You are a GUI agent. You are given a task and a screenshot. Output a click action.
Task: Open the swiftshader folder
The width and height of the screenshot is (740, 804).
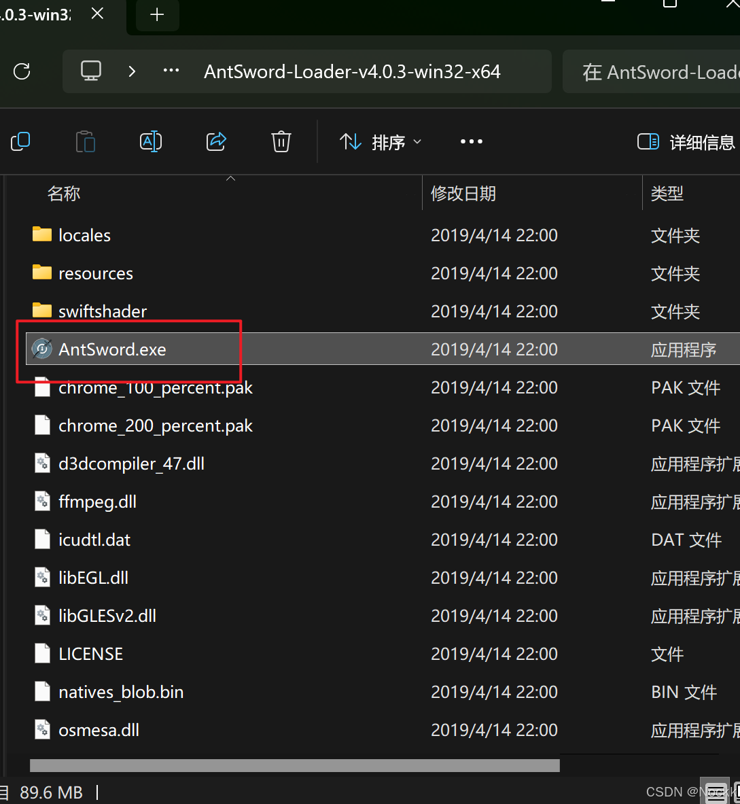103,311
